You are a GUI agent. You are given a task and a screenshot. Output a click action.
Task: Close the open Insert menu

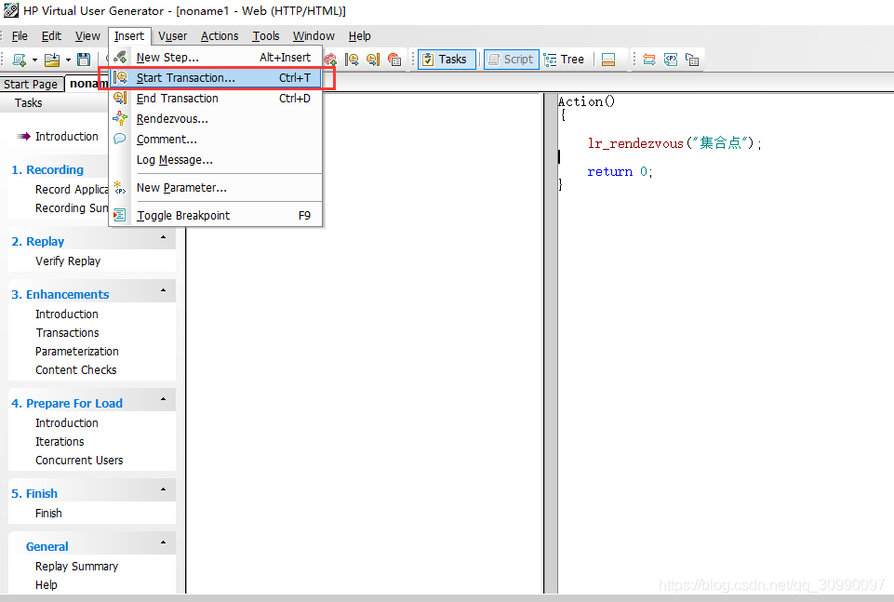[x=129, y=36]
